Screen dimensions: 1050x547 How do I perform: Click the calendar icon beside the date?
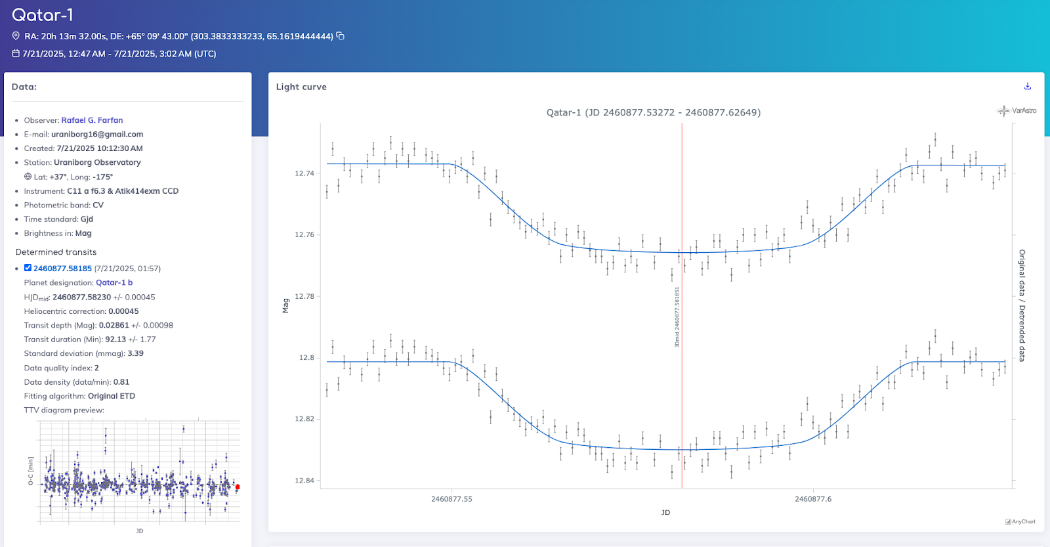[x=16, y=53]
